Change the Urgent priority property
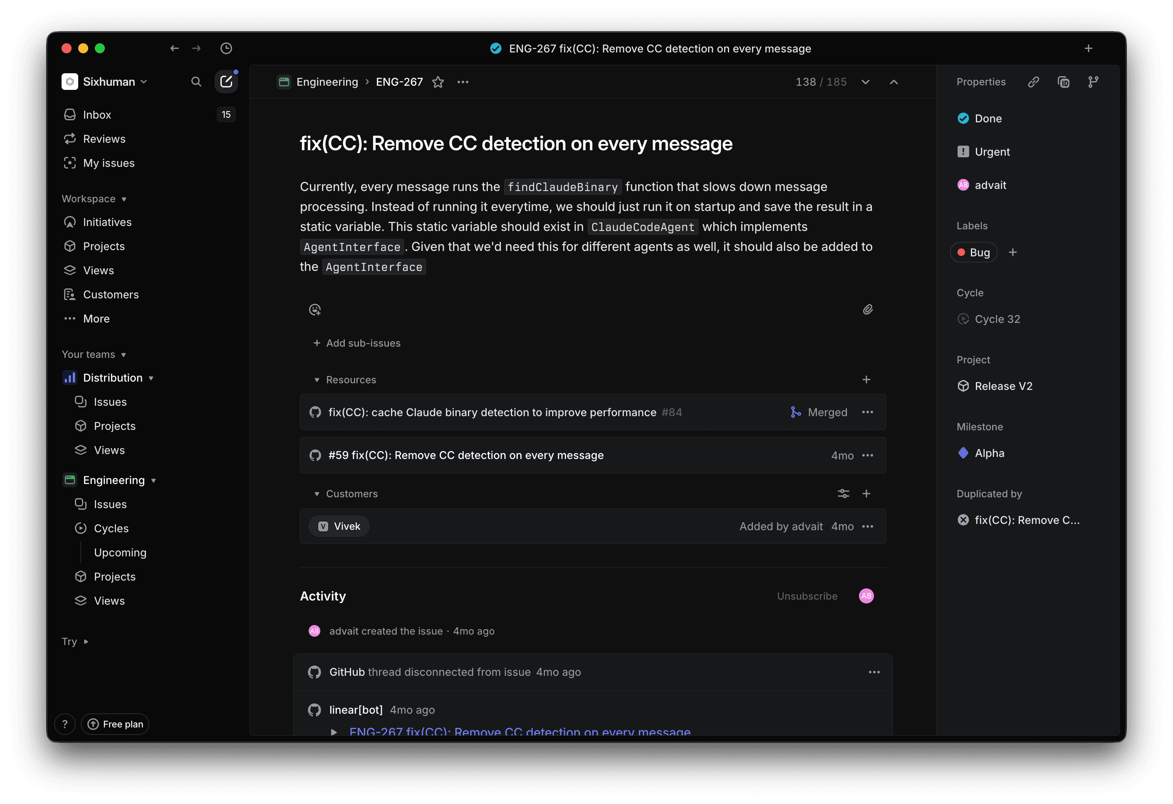Image resolution: width=1173 pixels, height=804 pixels. click(984, 152)
